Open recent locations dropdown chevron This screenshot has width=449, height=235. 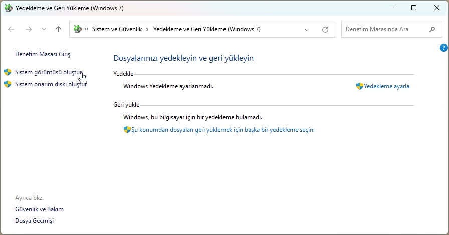[x=44, y=29]
